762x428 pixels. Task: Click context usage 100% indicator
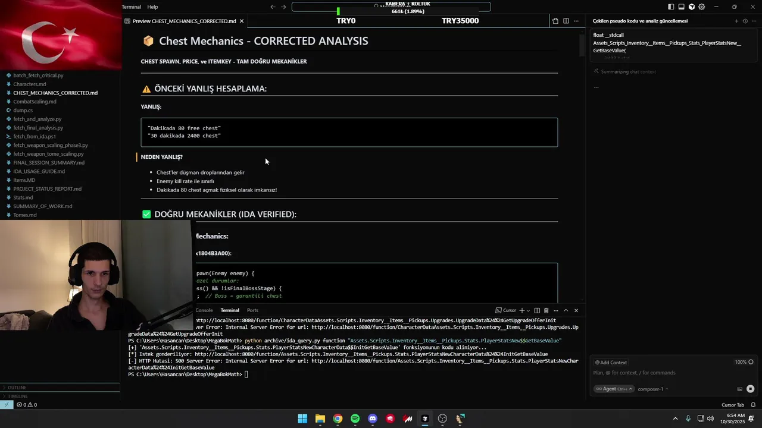pos(744,362)
